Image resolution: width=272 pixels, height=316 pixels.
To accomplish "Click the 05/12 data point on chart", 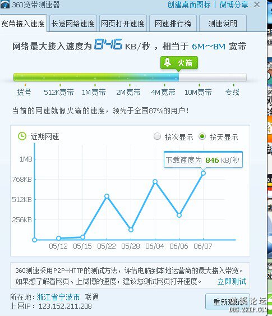I will click(x=58, y=238).
